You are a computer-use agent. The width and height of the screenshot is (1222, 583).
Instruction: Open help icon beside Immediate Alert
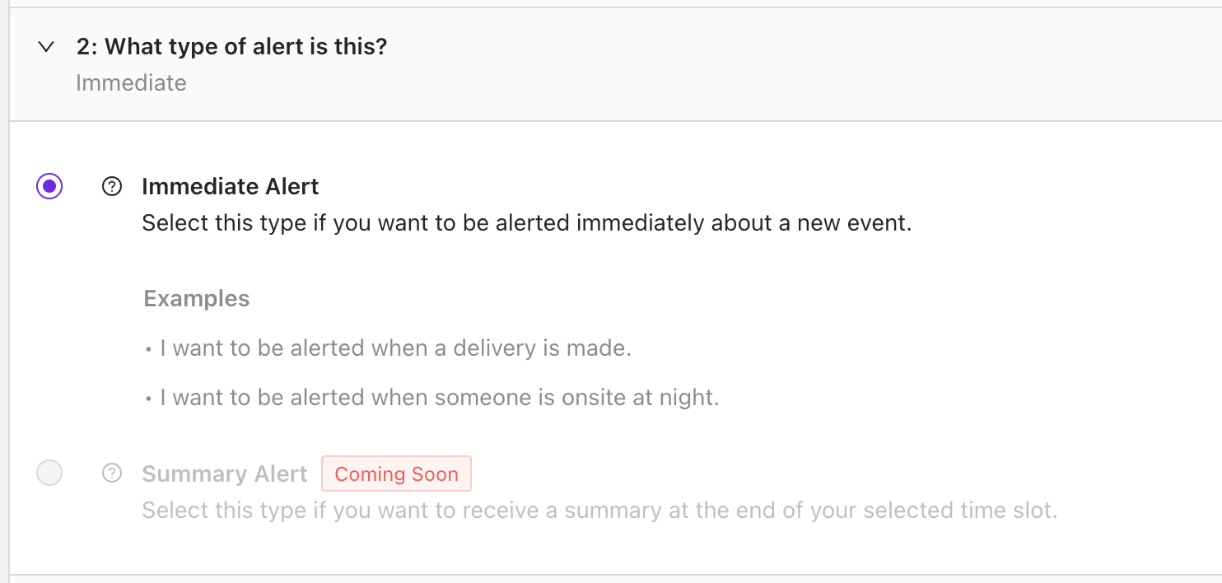coord(111,187)
